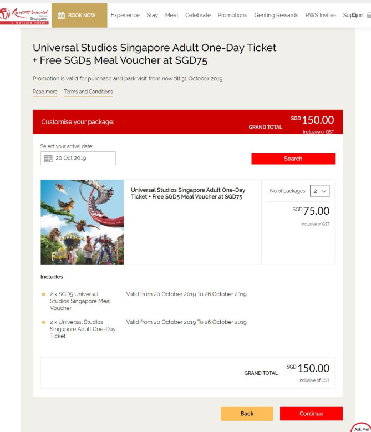Click the Read more link
Viewport: 371px width, 432px height.
45,92
